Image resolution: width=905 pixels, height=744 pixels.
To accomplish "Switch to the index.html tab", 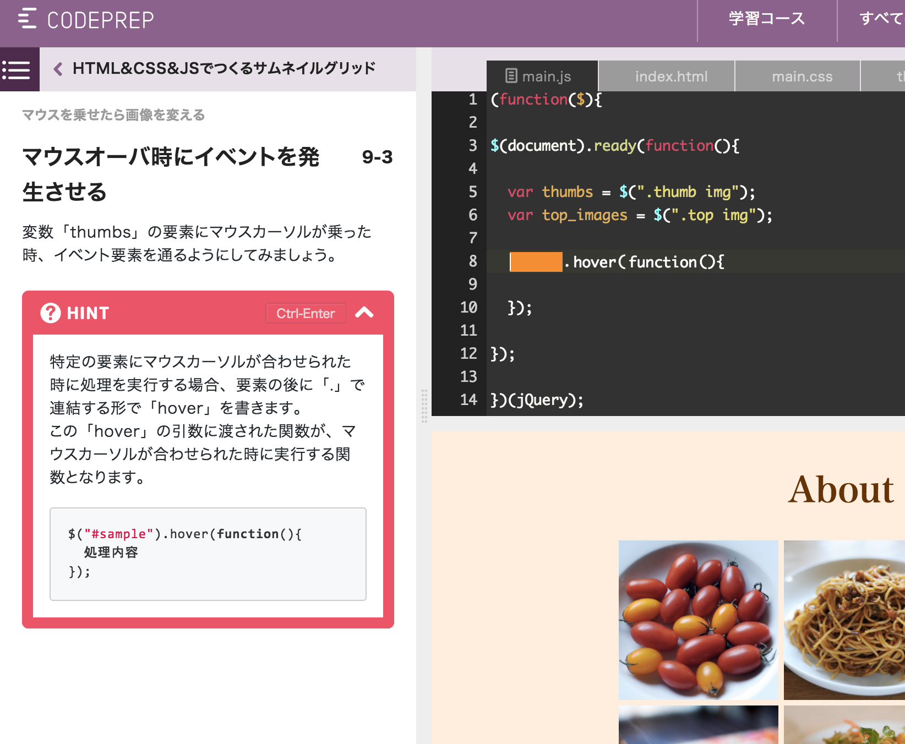I will 671,75.
